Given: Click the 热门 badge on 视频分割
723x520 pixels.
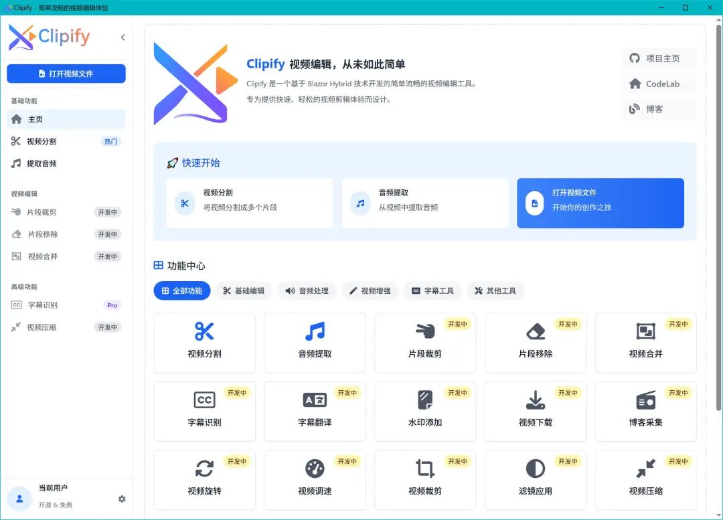Looking at the screenshot, I should tap(110, 141).
